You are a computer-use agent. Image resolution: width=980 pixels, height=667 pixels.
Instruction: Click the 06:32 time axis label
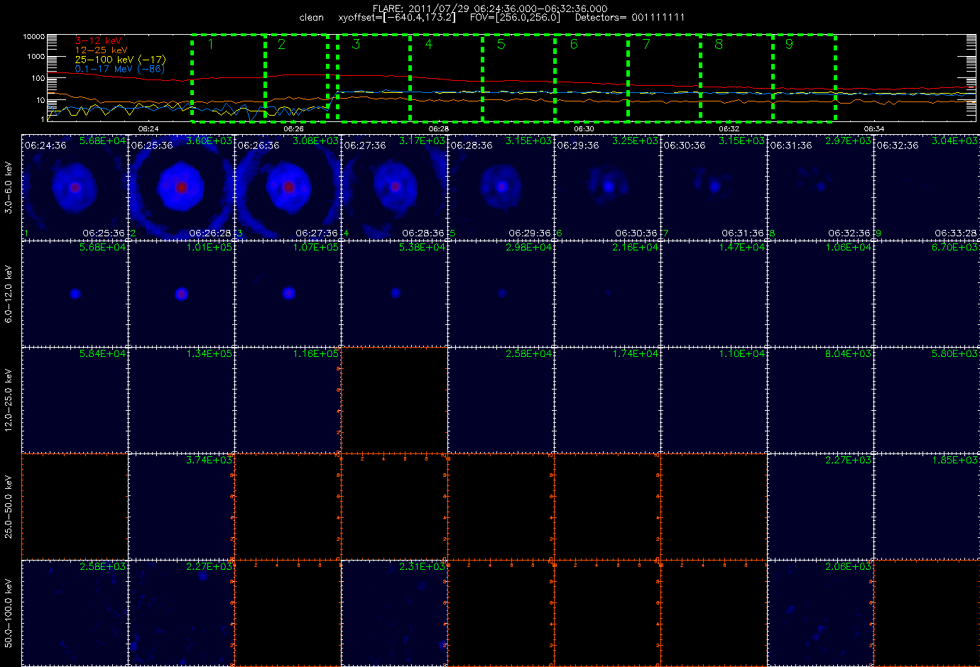729,129
